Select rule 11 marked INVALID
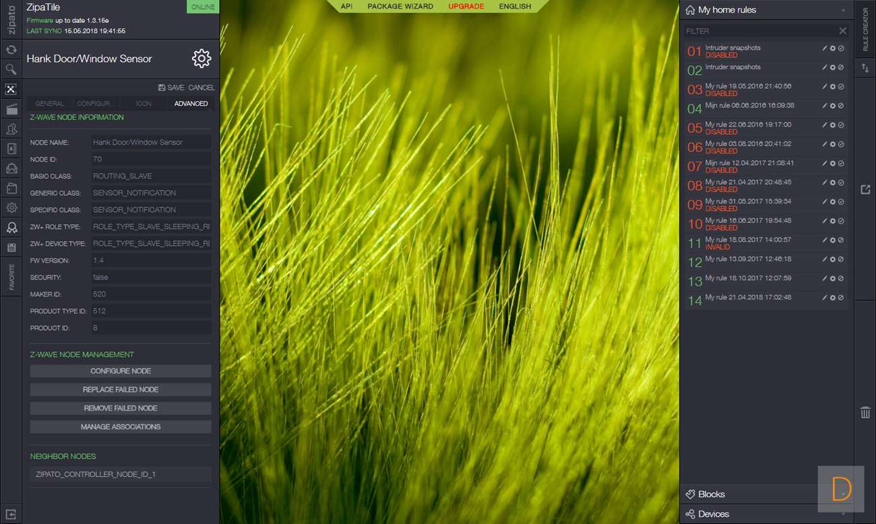 click(x=766, y=243)
